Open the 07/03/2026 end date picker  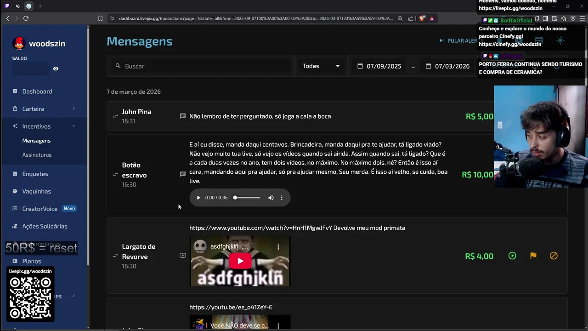pyautogui.click(x=448, y=66)
